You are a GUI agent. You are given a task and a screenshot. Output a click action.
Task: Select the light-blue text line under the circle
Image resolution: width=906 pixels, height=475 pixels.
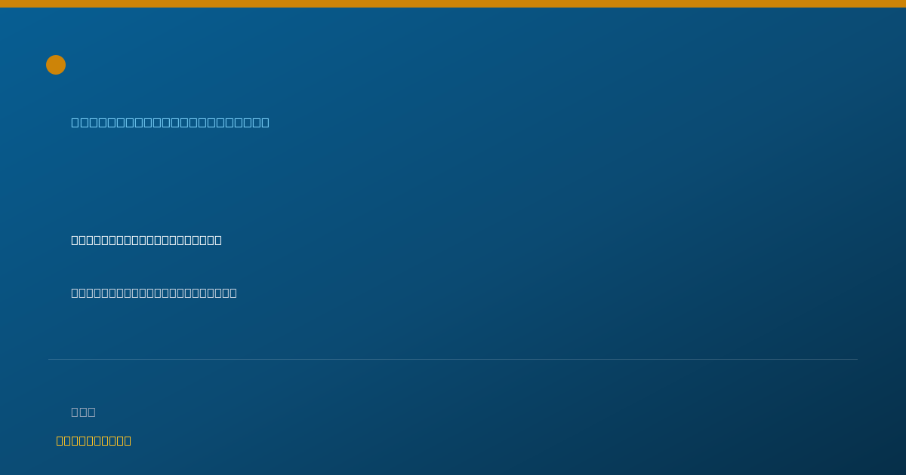[170, 122]
